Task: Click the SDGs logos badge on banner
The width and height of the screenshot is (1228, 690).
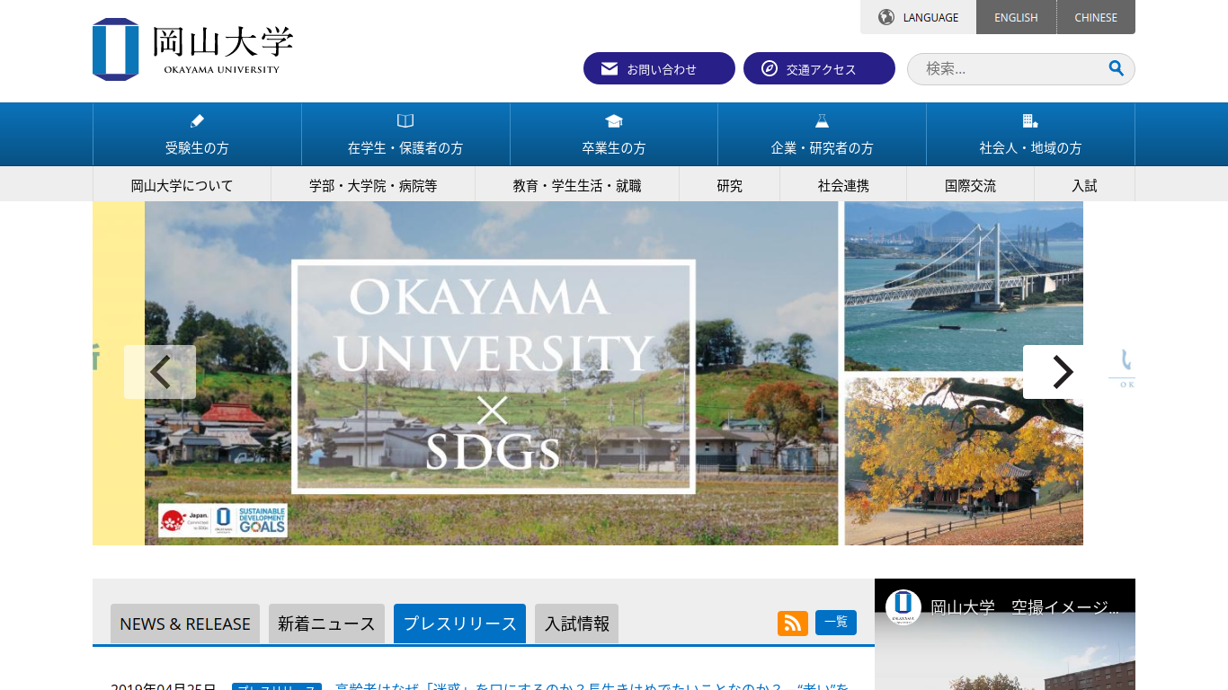Action: 223,520
